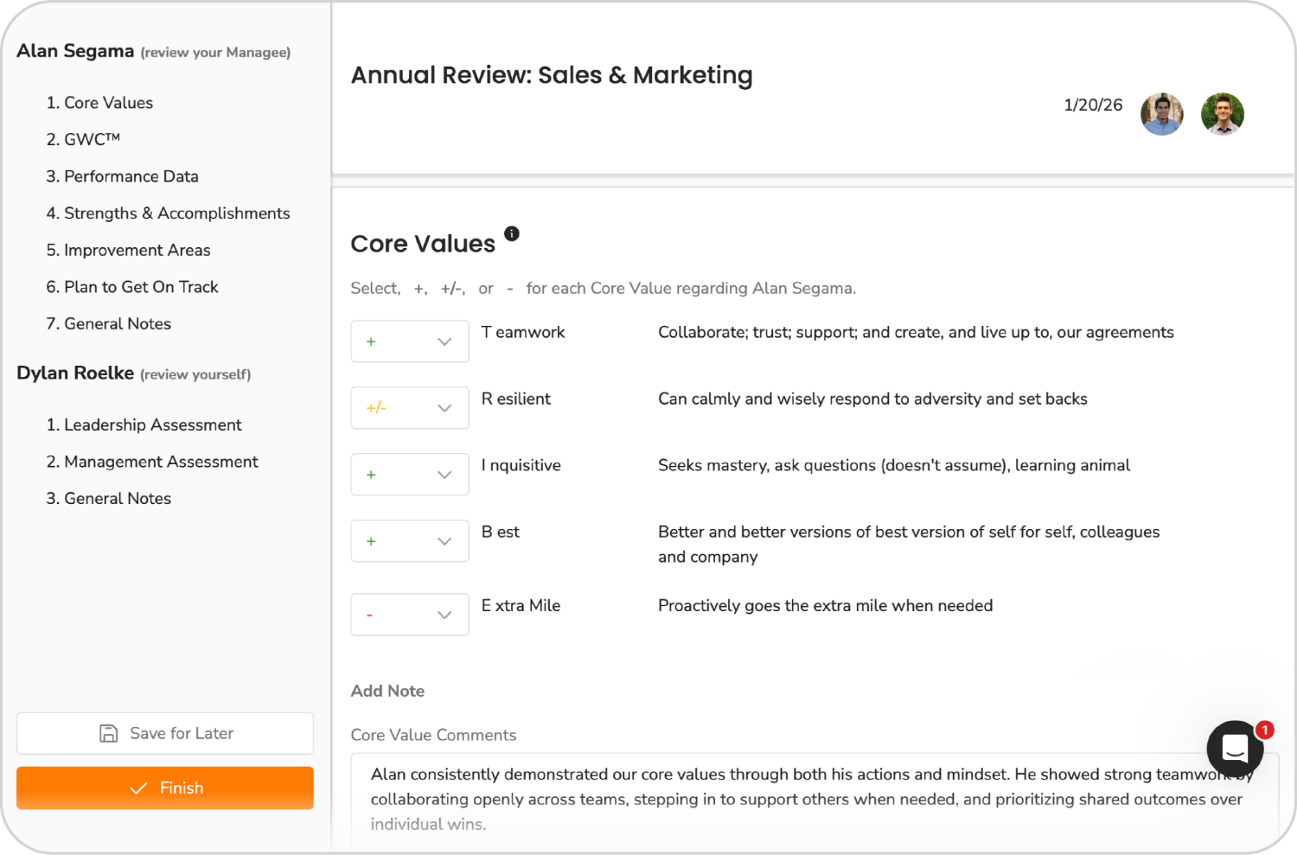Click the checkmark icon inside the Finish button
Image resolution: width=1297 pixels, height=855 pixels.
[x=139, y=788]
